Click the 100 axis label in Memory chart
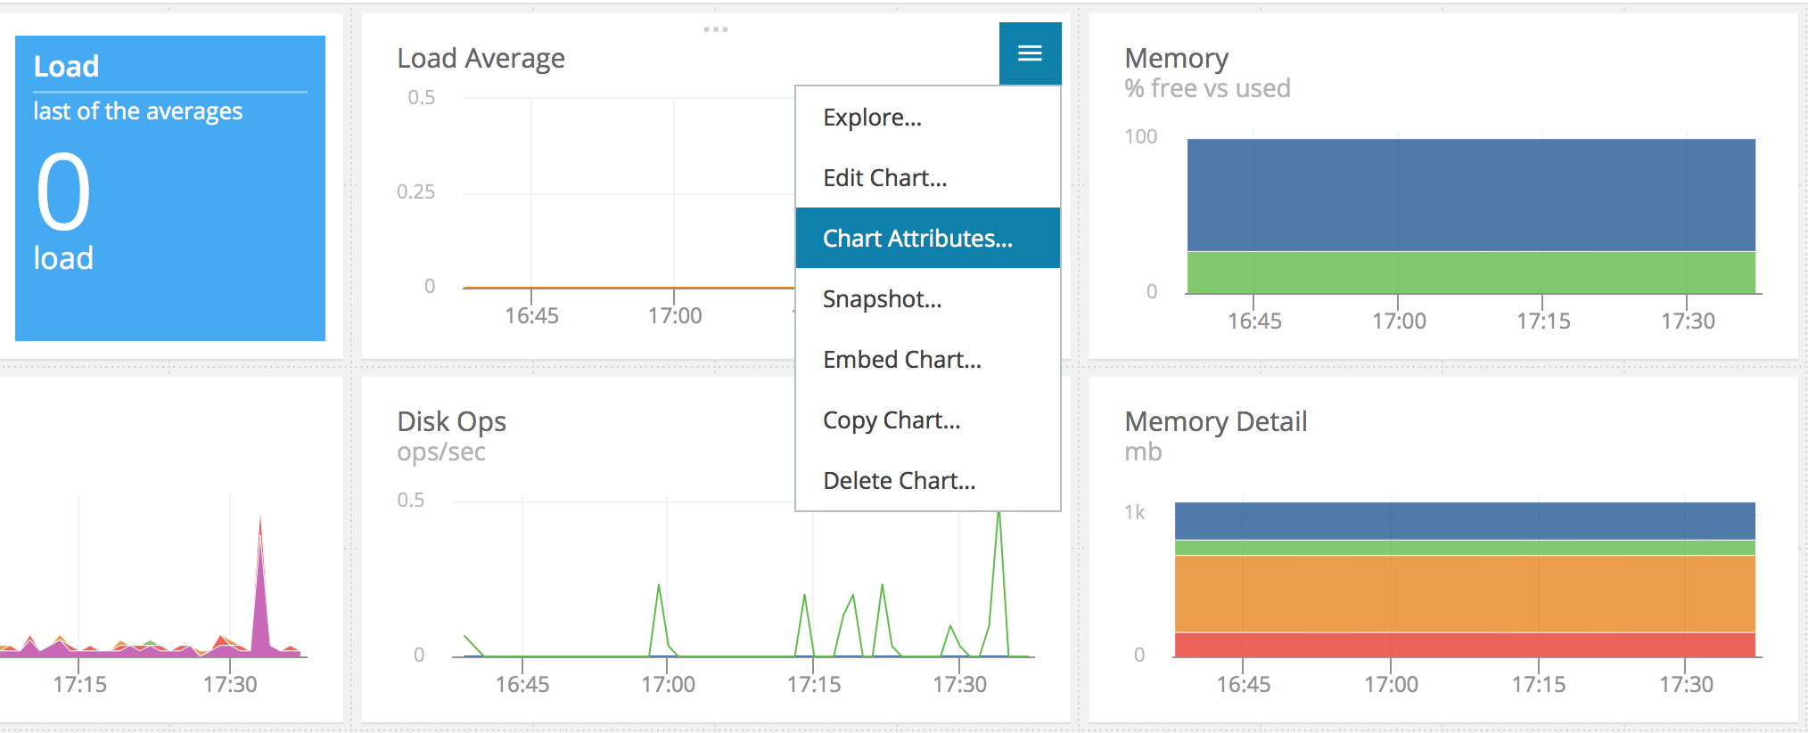This screenshot has width=1808, height=733. pyautogui.click(x=1140, y=136)
